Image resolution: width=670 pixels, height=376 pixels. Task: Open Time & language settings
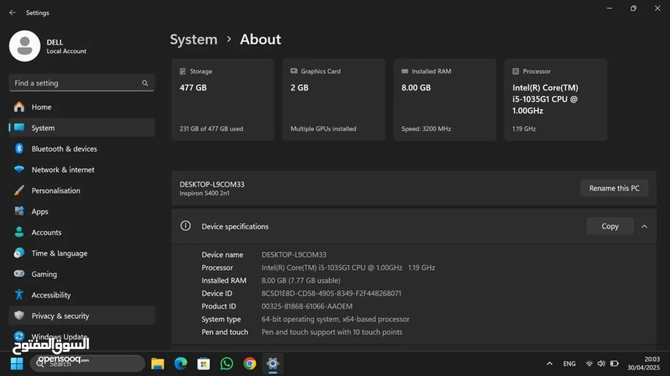pyautogui.click(x=82, y=253)
